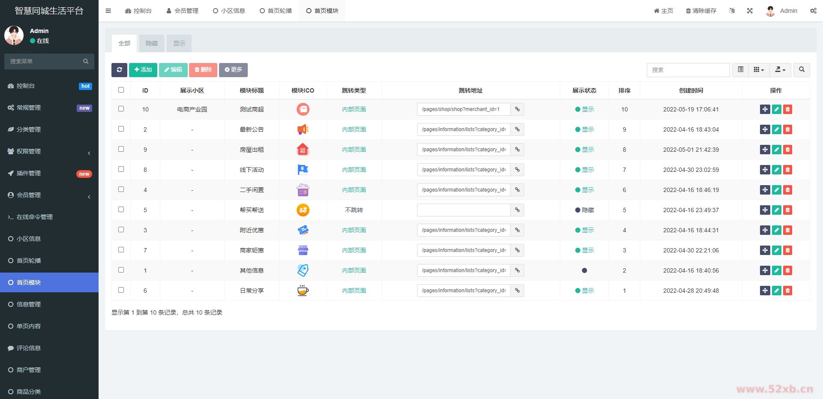This screenshot has height=399, width=823.
Task: Open the export dropdown in table toolbar
Action: coord(780,70)
